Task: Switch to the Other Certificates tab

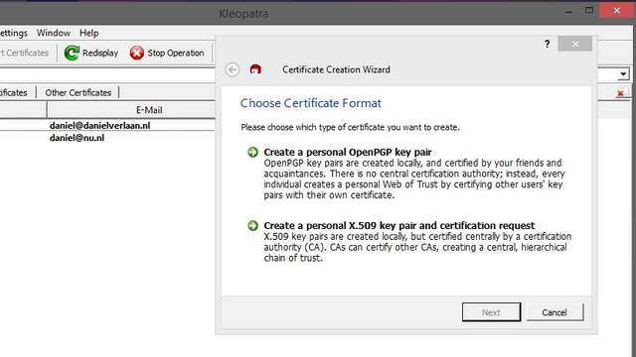Action: tap(79, 92)
